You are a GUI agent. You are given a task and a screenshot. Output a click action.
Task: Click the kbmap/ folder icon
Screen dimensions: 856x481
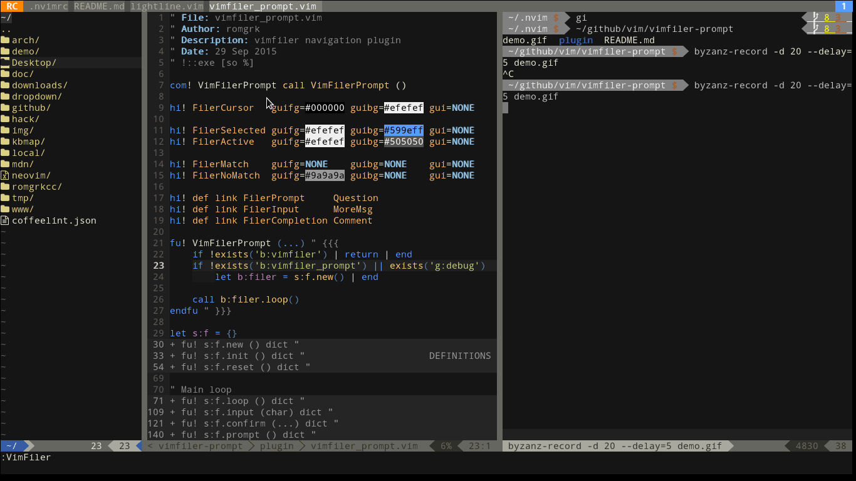pyautogui.click(x=5, y=142)
